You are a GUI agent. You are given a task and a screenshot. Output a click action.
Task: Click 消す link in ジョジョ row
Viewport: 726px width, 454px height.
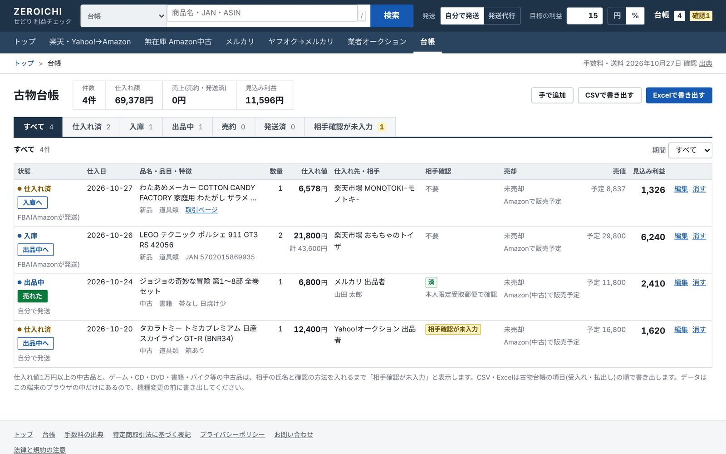click(699, 282)
